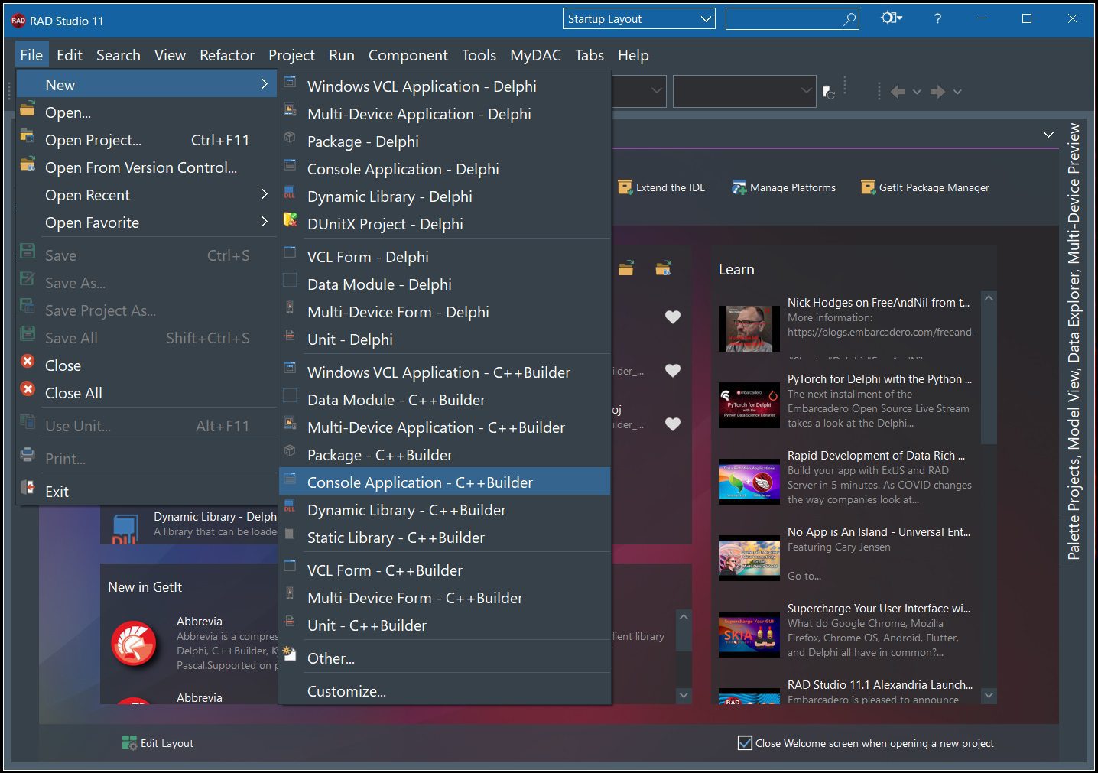
Task: Open the left empty toolbar combo box
Action: (x=639, y=91)
